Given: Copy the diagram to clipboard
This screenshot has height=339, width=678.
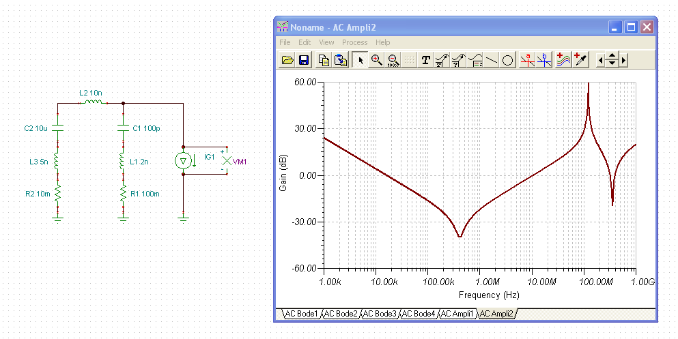Looking at the screenshot, I should tap(324, 60).
